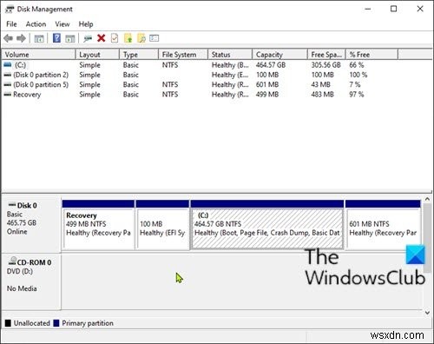Open the File menu

coord(11,24)
